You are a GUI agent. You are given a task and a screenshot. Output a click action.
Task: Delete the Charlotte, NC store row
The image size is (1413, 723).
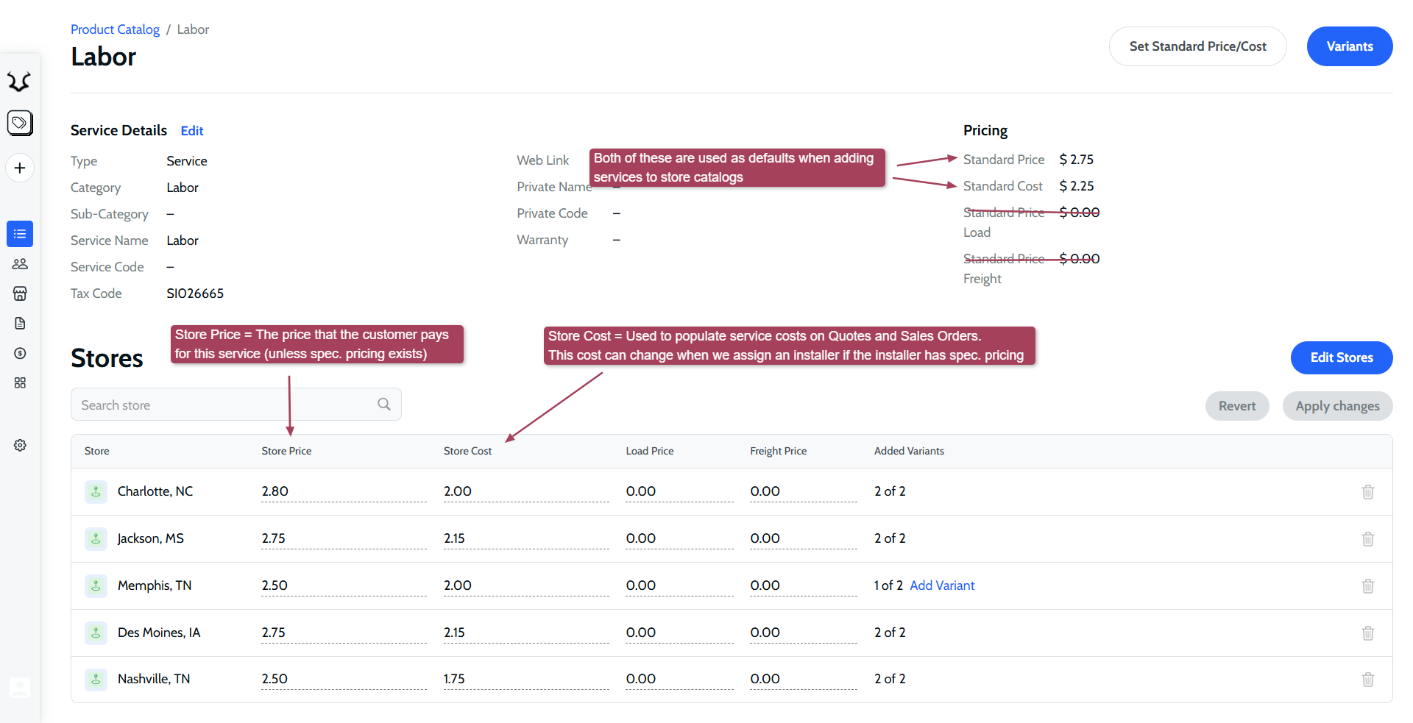point(1367,492)
